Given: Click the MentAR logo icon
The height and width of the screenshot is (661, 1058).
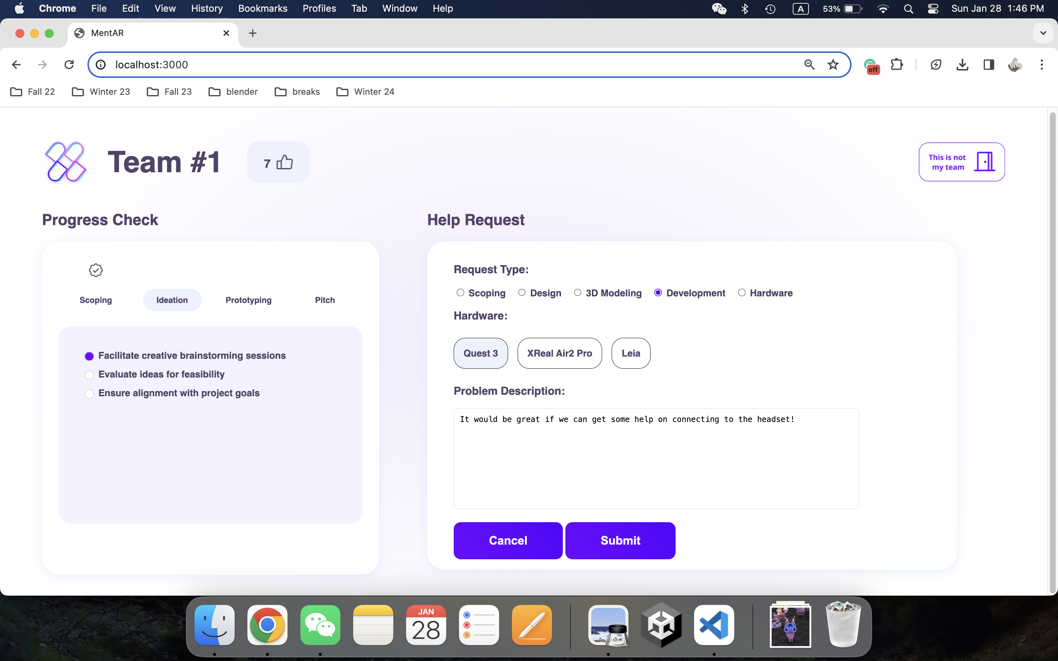Looking at the screenshot, I should pyautogui.click(x=66, y=162).
